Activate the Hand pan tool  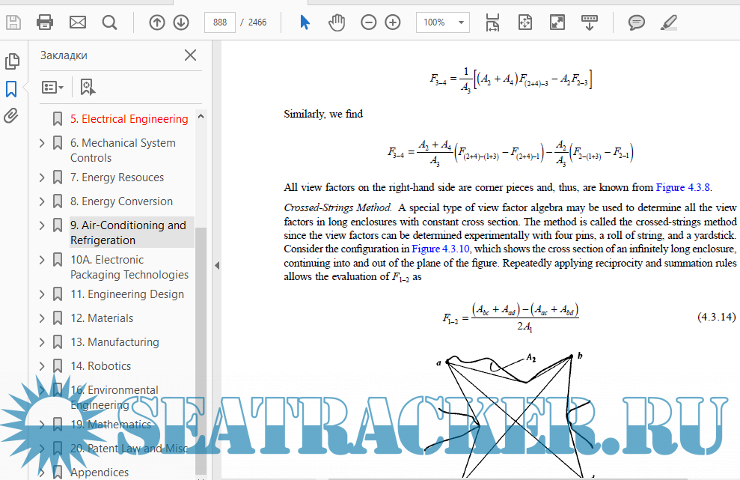pos(337,22)
